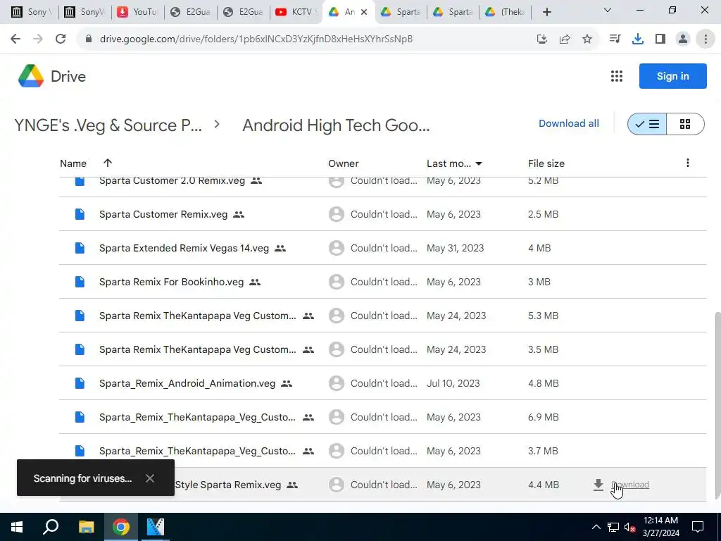Open the Drive logo home link
Screen dimensions: 721x541
tap(52, 76)
